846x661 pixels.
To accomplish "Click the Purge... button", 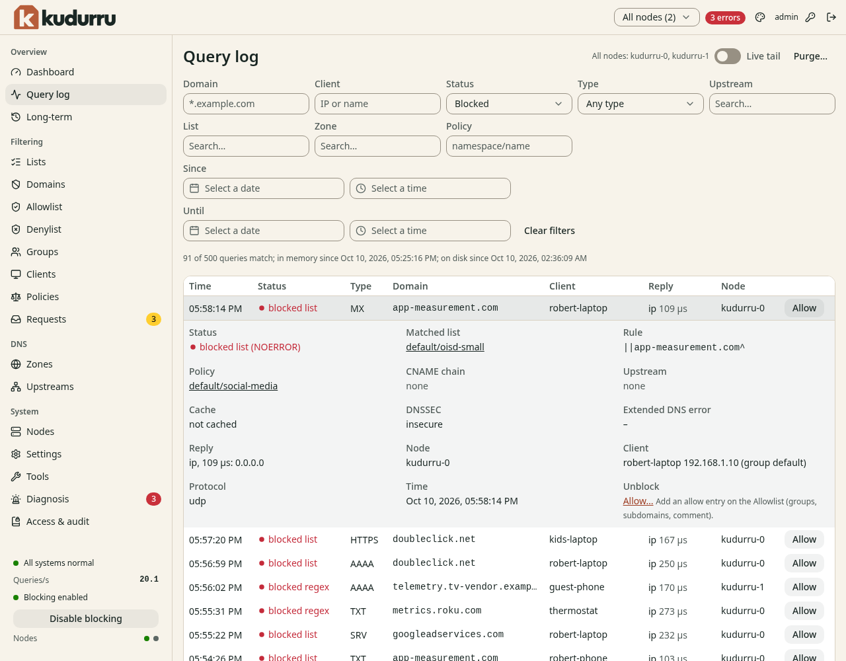I will 810,56.
